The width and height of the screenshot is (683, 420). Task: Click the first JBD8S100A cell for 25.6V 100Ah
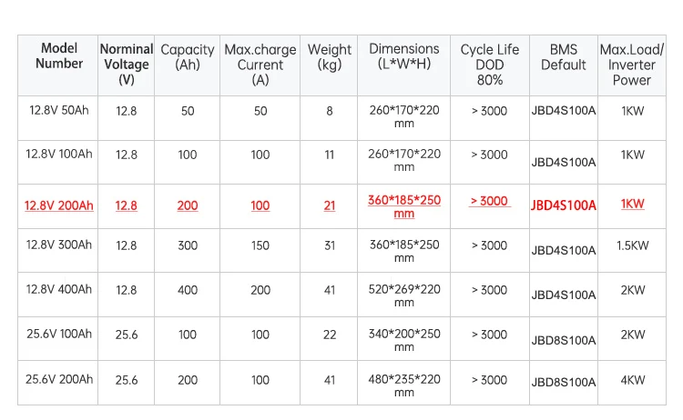click(563, 340)
